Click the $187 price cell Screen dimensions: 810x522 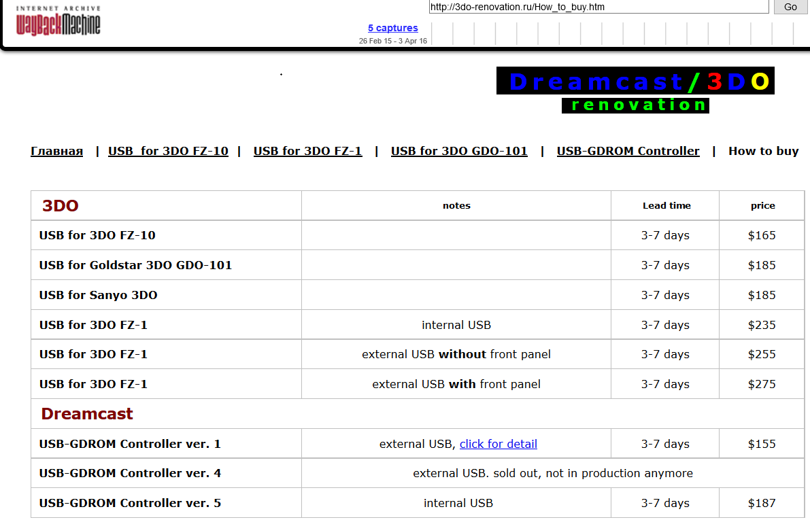(x=762, y=504)
